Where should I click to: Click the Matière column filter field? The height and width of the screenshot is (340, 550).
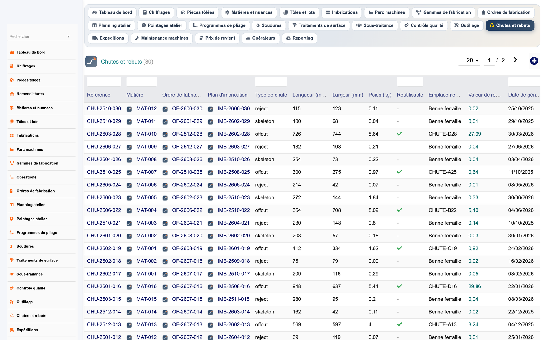point(142,82)
